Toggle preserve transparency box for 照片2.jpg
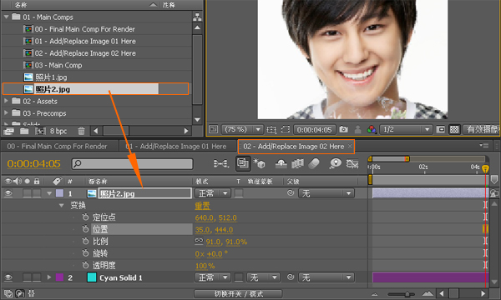Viewport: 501px width, 300px height. (x=239, y=193)
